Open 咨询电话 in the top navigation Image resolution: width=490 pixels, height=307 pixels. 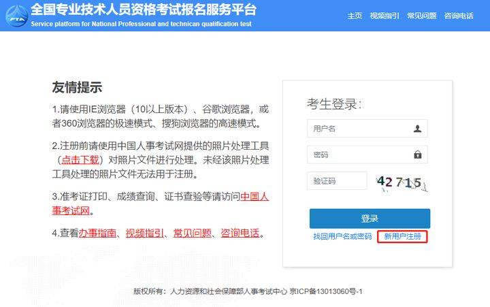point(459,16)
